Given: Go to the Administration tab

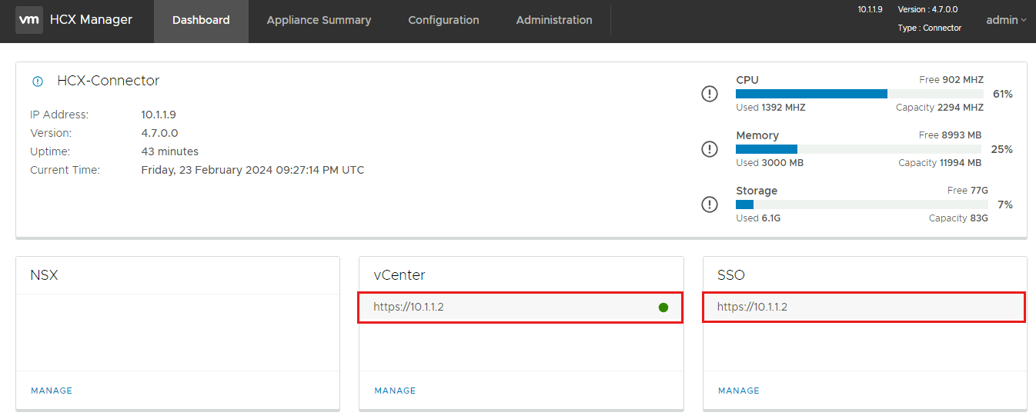Looking at the screenshot, I should (554, 21).
